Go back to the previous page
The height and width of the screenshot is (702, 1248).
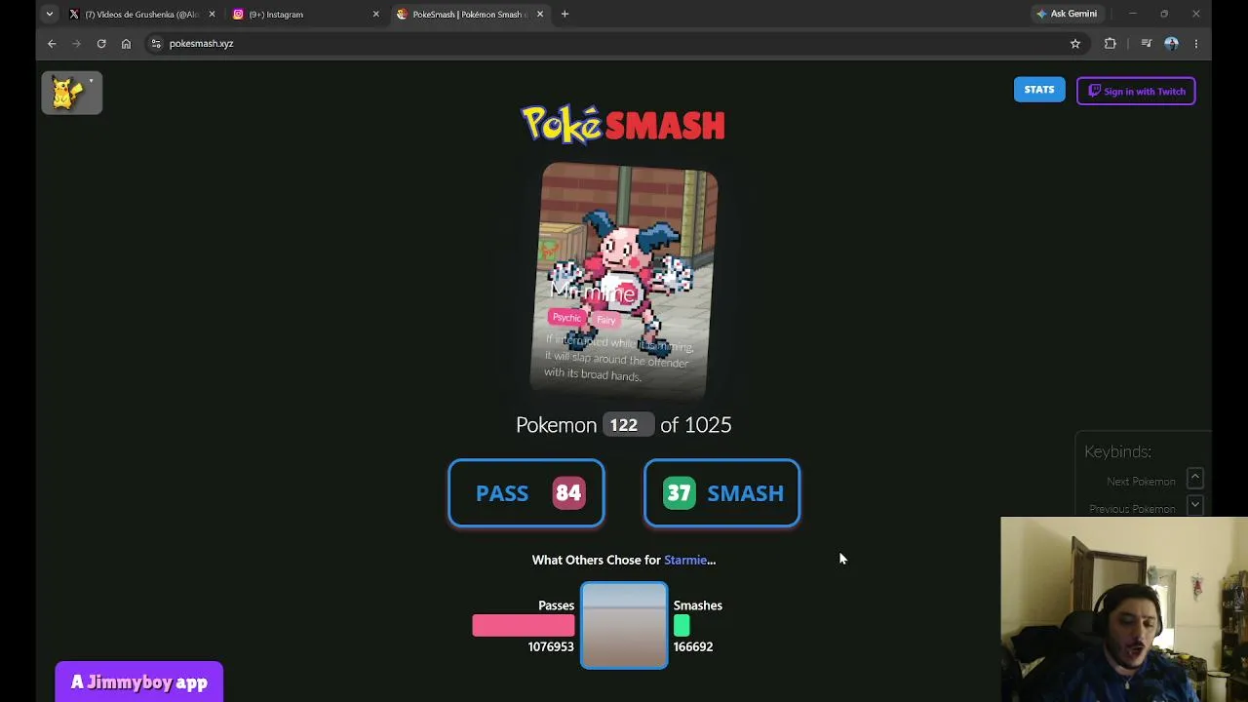coord(52,43)
